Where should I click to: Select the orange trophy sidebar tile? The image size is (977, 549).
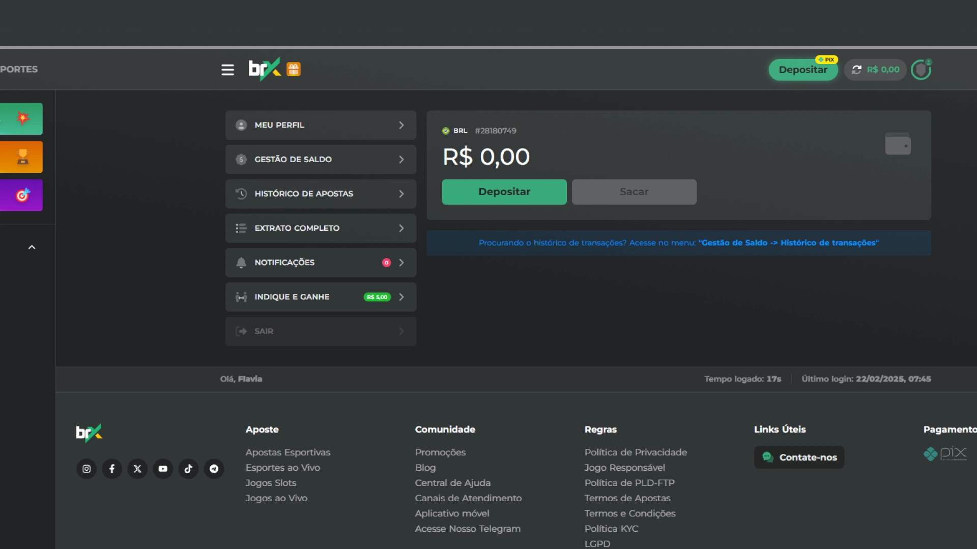pyautogui.click(x=21, y=157)
